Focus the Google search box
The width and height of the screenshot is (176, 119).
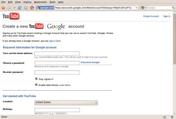[x=159, y=8]
